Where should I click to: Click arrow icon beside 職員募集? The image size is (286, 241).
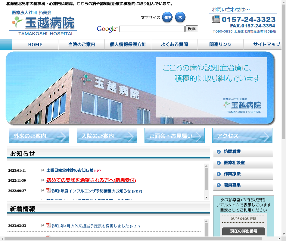pyautogui.click(x=219, y=185)
